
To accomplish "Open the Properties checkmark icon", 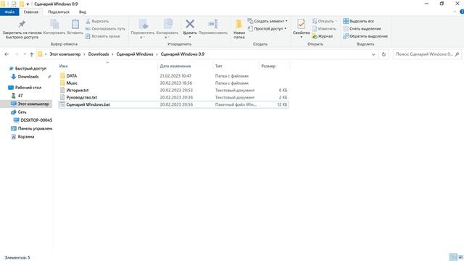I will coord(302,24).
